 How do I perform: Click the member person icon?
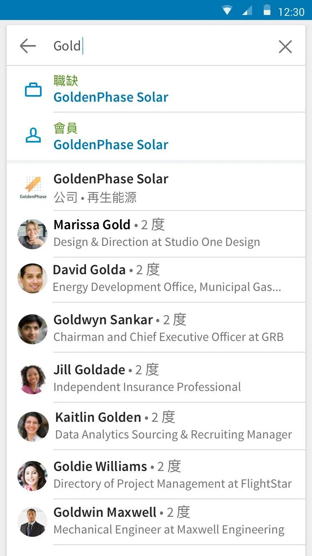(33, 136)
